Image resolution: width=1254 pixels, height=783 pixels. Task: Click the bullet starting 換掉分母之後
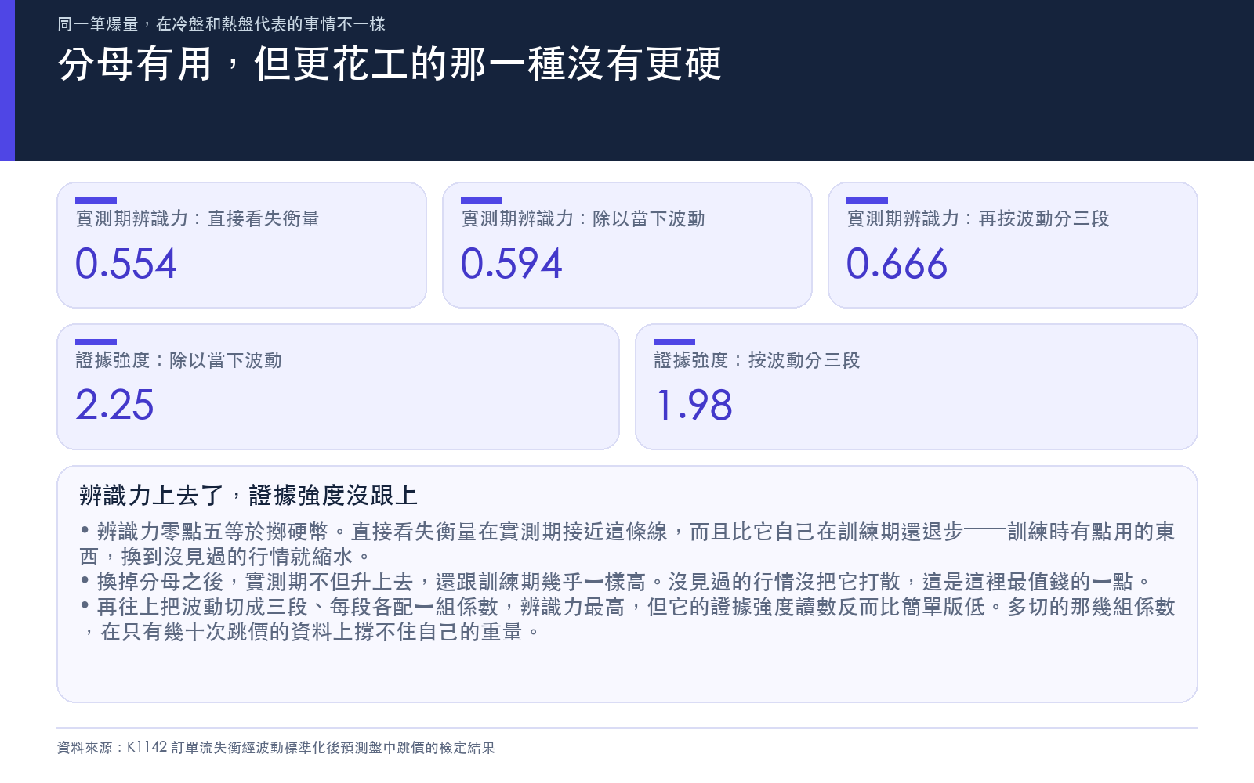tap(615, 582)
